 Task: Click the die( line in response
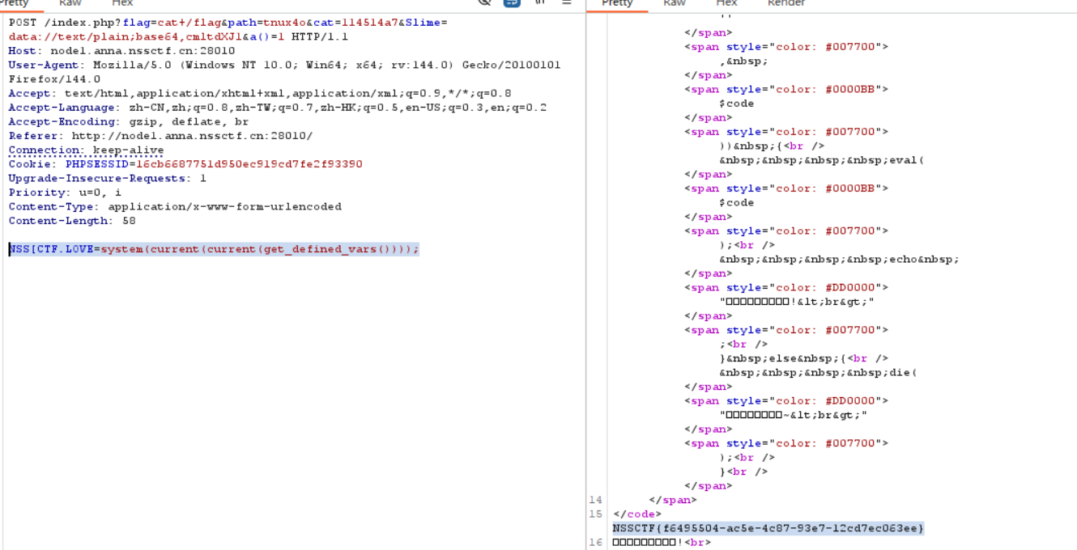click(818, 373)
